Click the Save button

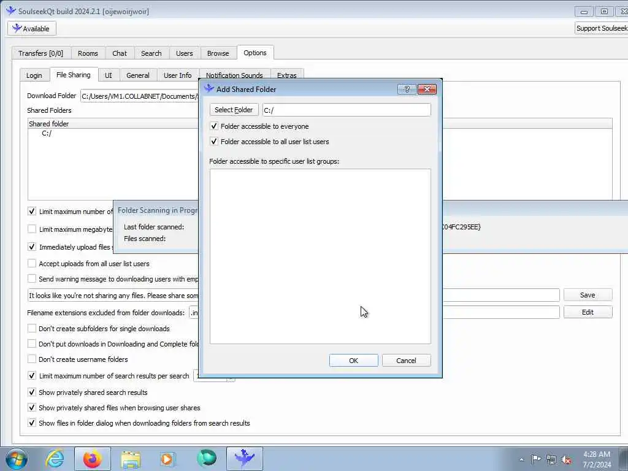click(x=588, y=295)
